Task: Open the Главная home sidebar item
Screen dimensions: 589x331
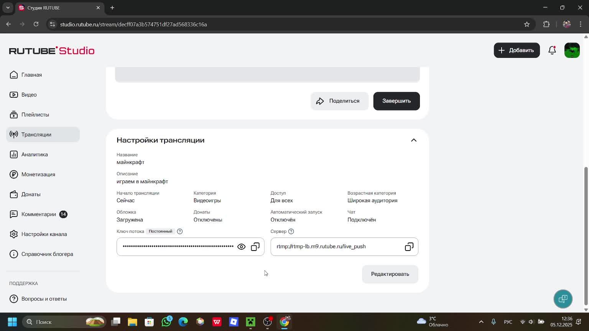Action: (x=43, y=75)
